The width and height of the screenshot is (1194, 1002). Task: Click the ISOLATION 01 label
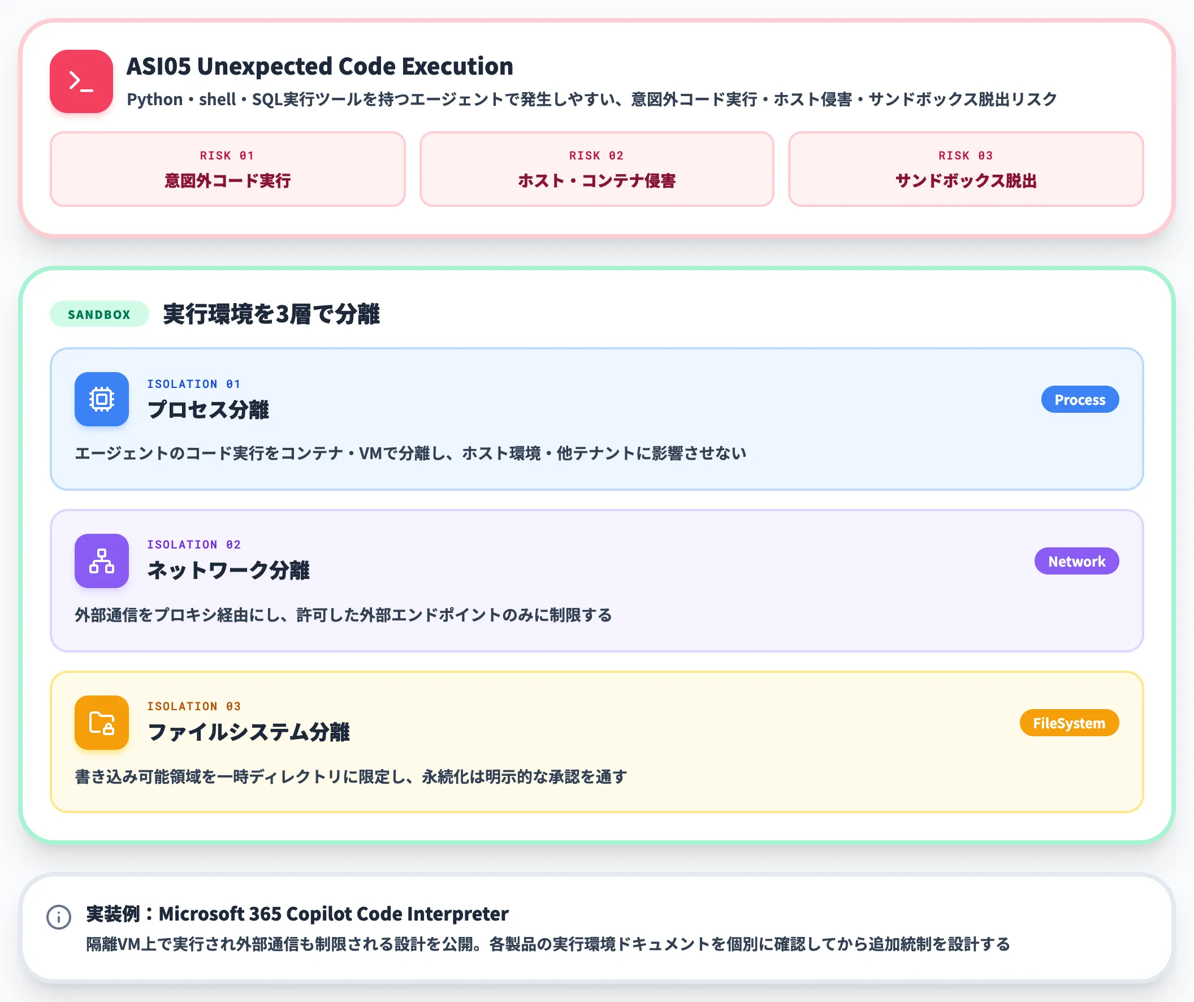(194, 384)
